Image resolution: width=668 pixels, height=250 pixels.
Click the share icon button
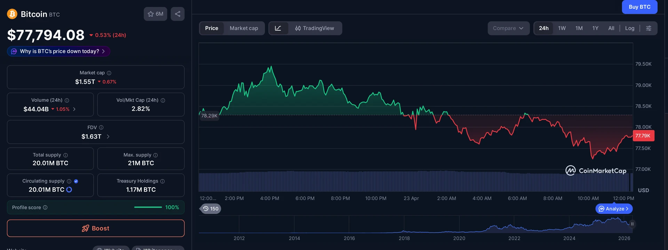click(177, 14)
